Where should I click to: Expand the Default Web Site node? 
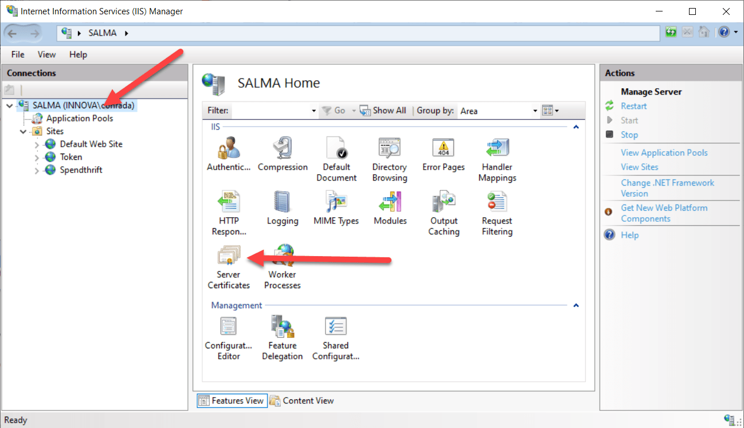point(37,144)
